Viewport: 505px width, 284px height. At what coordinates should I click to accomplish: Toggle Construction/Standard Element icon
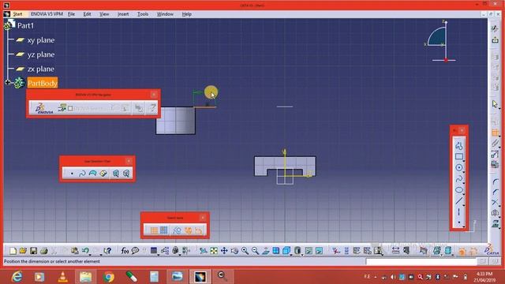click(177, 230)
